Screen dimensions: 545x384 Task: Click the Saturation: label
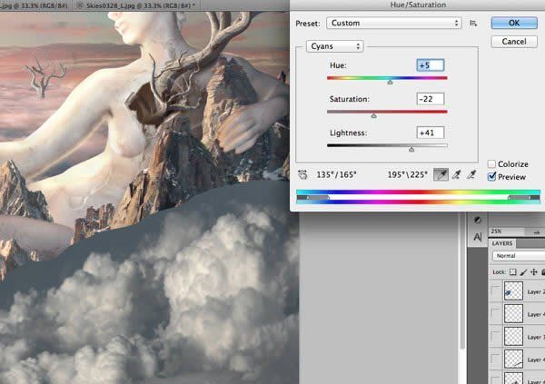(x=350, y=99)
